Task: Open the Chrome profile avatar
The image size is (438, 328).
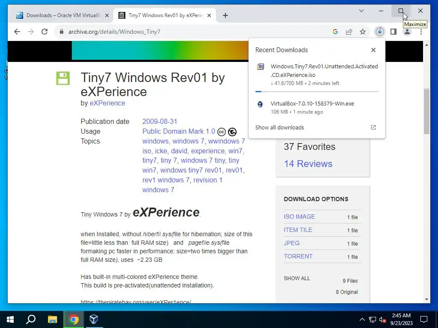Action: 407,32
